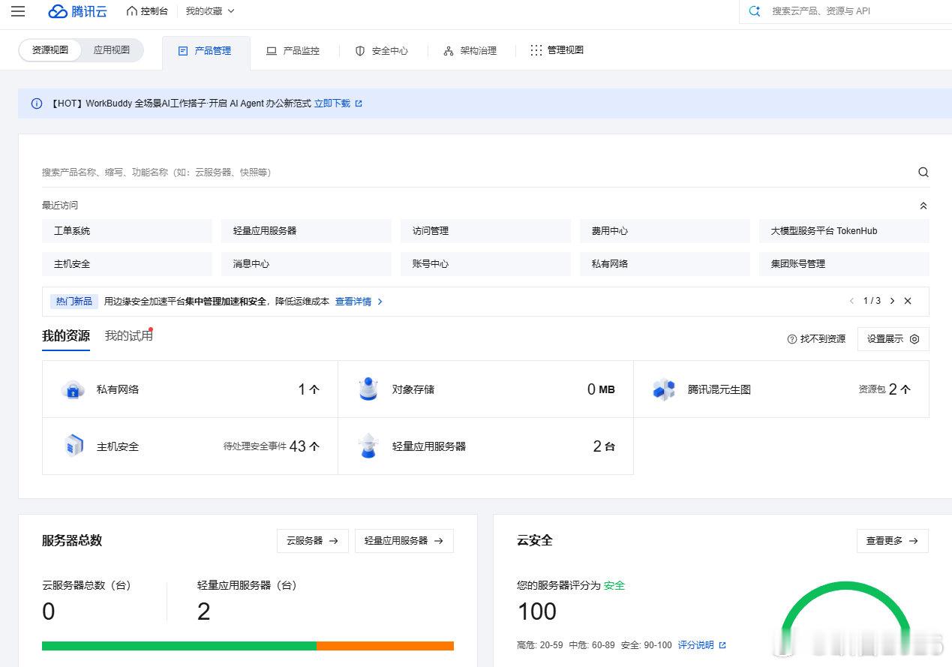The image size is (952, 667).
Task: Open the 架构治理 tab
Action: click(470, 51)
